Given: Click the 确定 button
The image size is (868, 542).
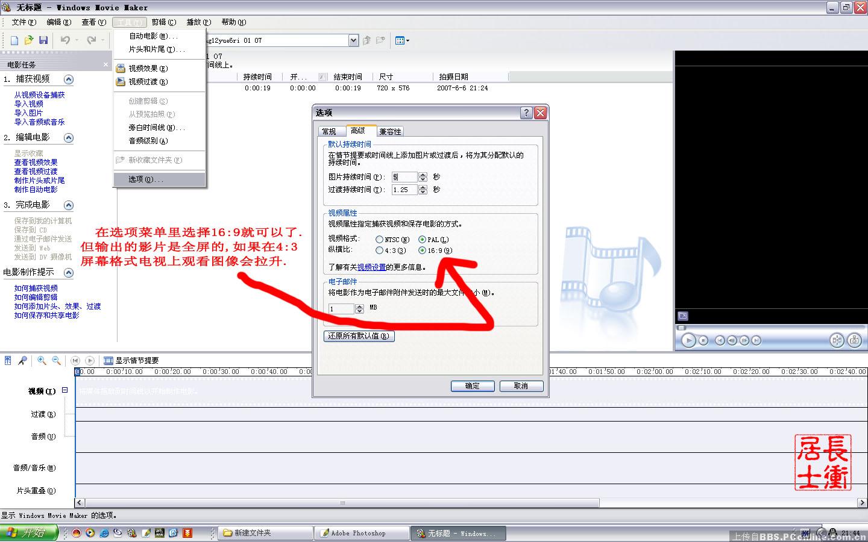Looking at the screenshot, I should click(x=473, y=386).
